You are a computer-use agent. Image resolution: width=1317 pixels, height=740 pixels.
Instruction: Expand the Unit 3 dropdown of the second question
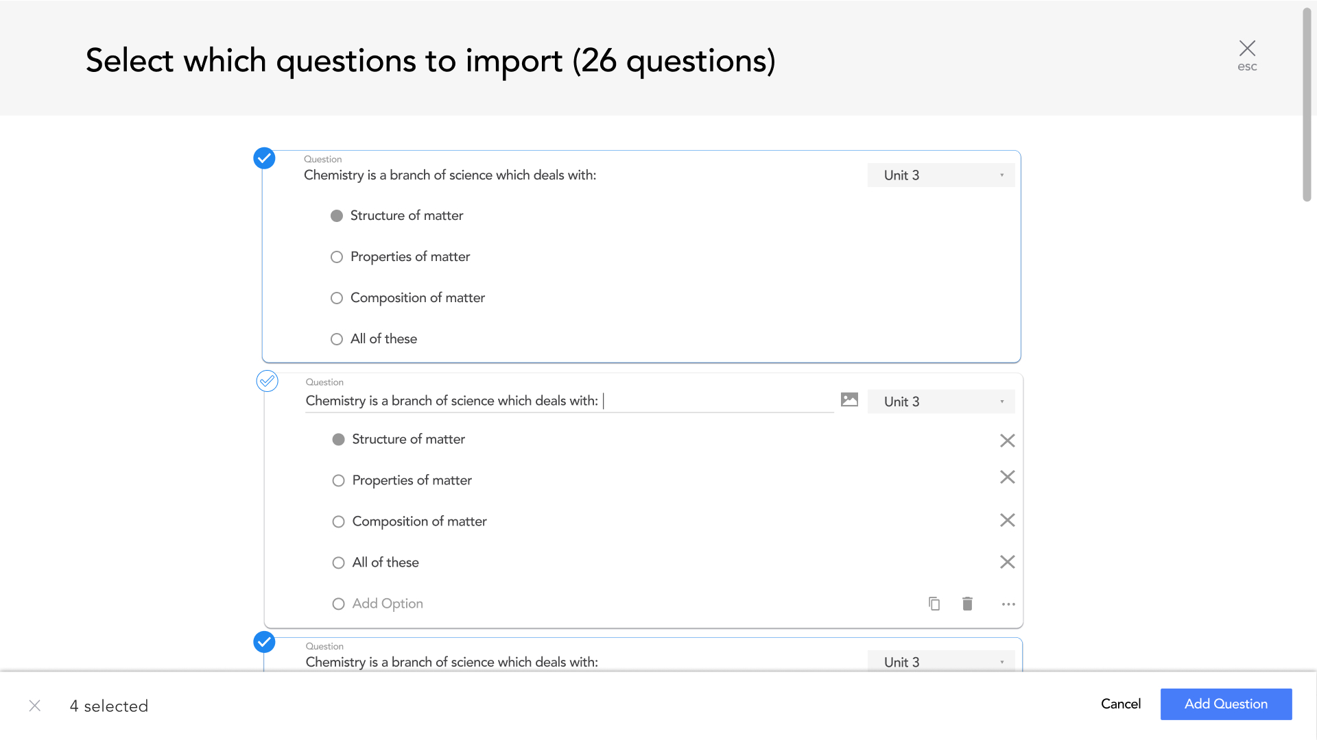940,402
